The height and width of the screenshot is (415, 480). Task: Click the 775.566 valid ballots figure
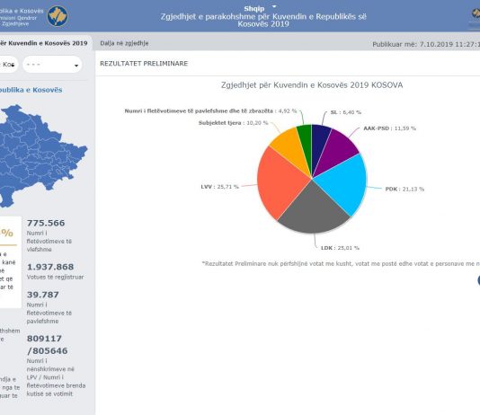(x=46, y=223)
